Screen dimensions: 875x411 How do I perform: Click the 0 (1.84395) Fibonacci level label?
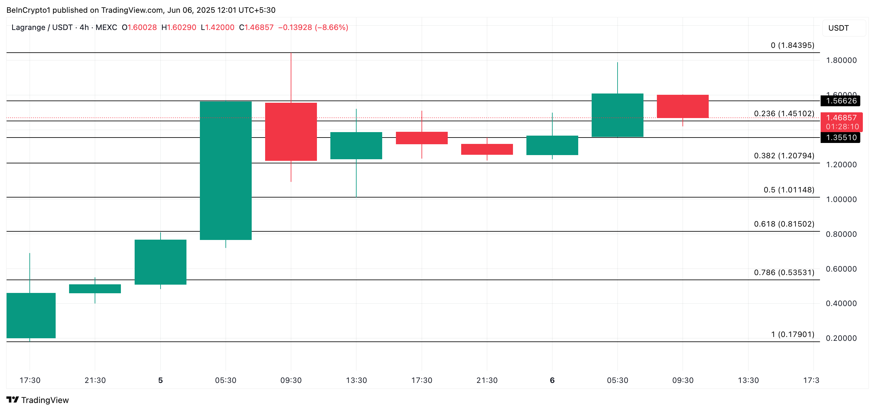point(792,45)
